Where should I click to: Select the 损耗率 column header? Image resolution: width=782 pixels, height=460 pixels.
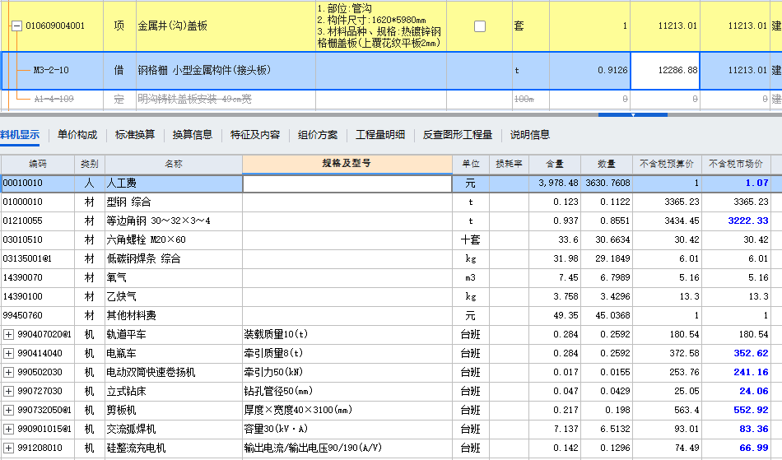510,164
